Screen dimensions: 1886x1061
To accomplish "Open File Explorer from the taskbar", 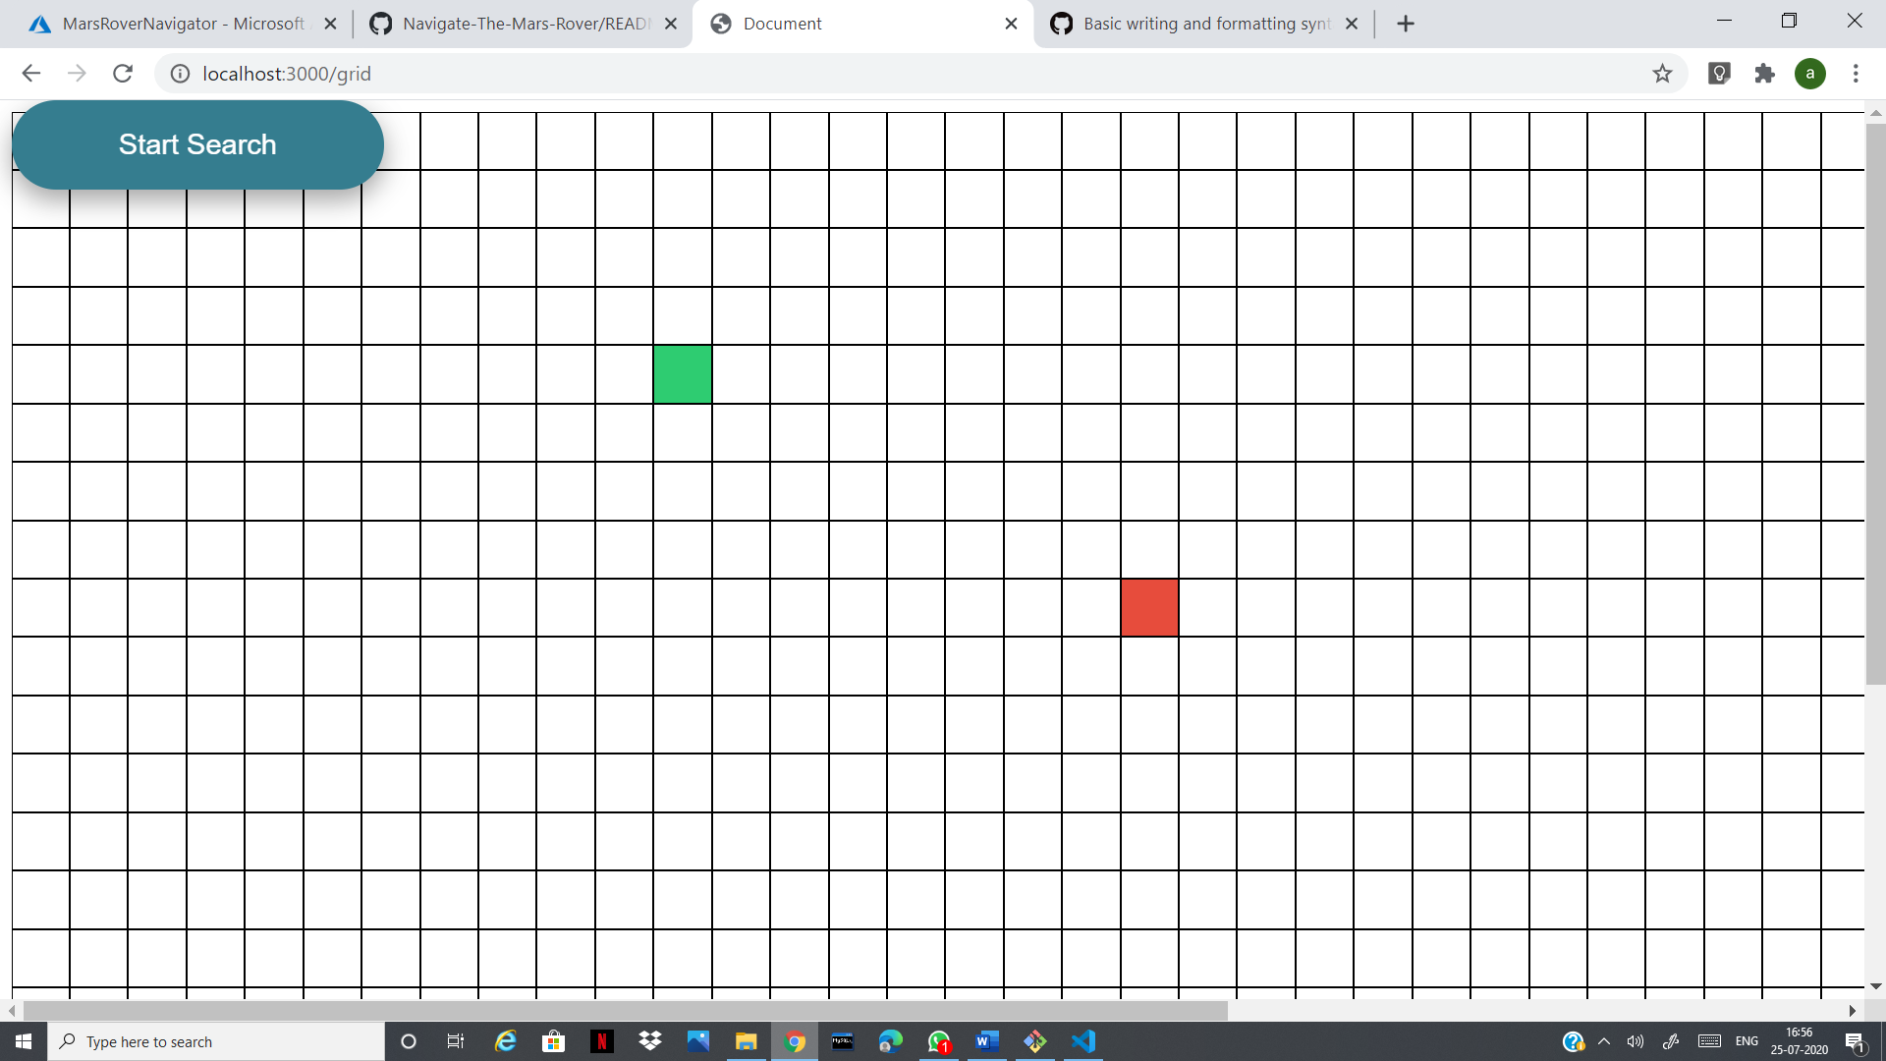I will (x=747, y=1041).
